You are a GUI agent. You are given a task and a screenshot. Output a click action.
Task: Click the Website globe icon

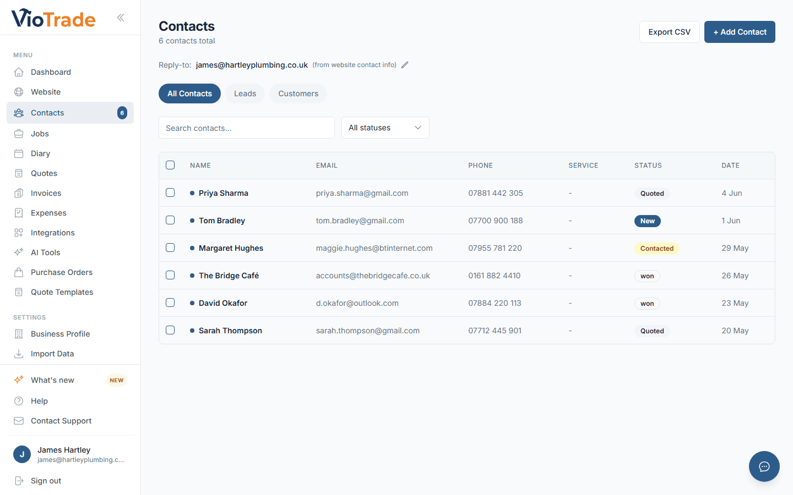point(19,92)
